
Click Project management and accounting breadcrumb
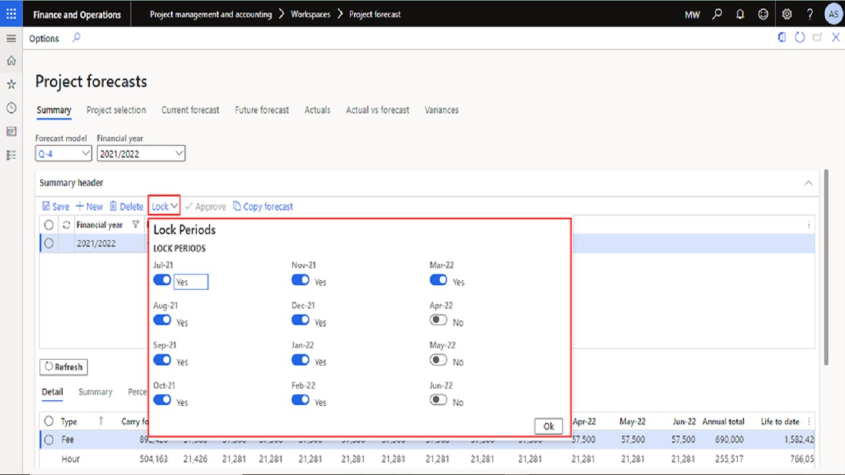click(211, 14)
